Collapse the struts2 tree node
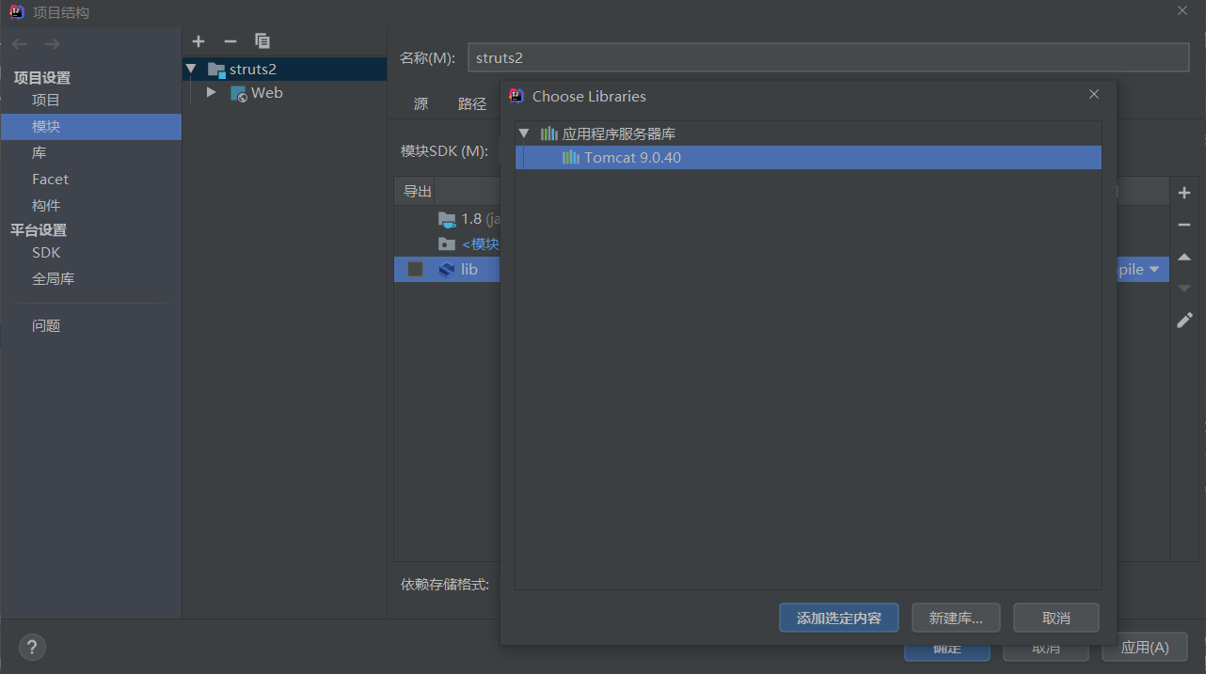 (x=192, y=69)
